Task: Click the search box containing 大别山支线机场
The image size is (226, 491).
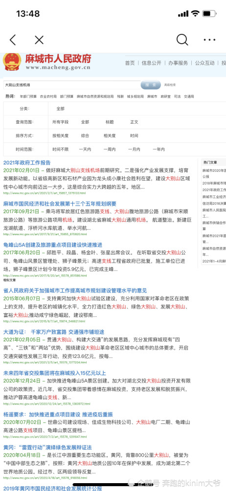Action: pyautogui.click(x=72, y=85)
